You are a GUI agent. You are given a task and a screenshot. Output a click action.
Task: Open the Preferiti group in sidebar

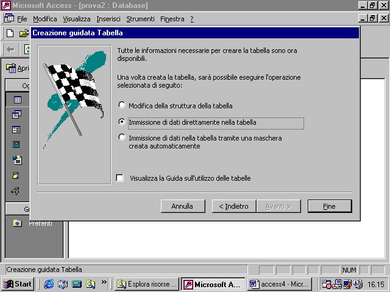(33, 223)
